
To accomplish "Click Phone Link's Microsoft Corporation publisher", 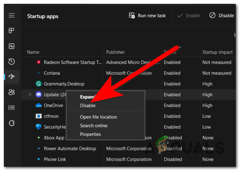I will 129,159.
